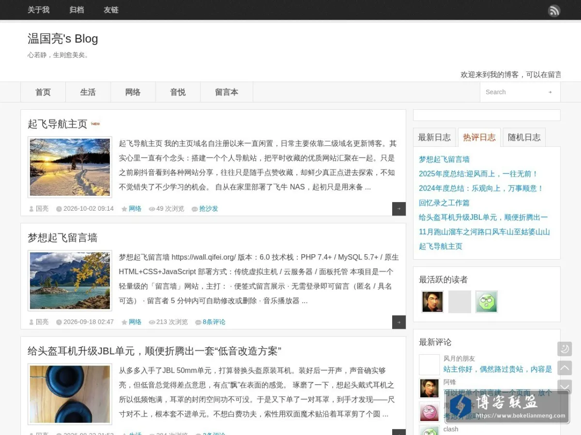581x435 pixels.
Task: Click 最新评论 section heading
Action: [x=435, y=342]
